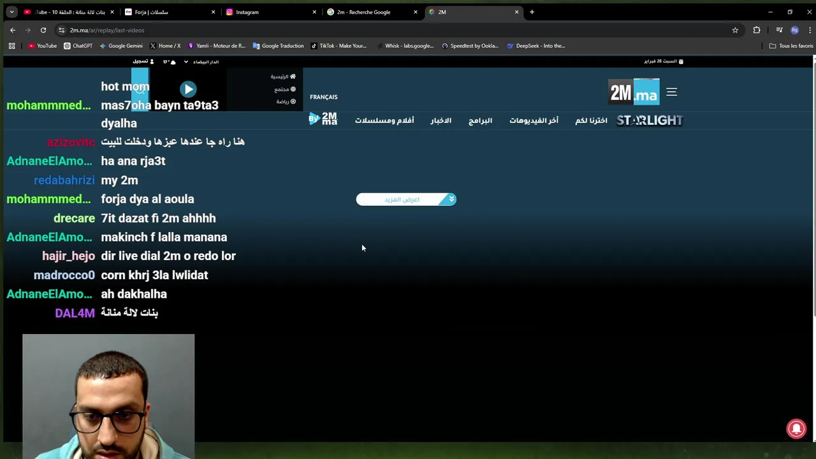Open the 2M hamburger menu icon

point(671,92)
